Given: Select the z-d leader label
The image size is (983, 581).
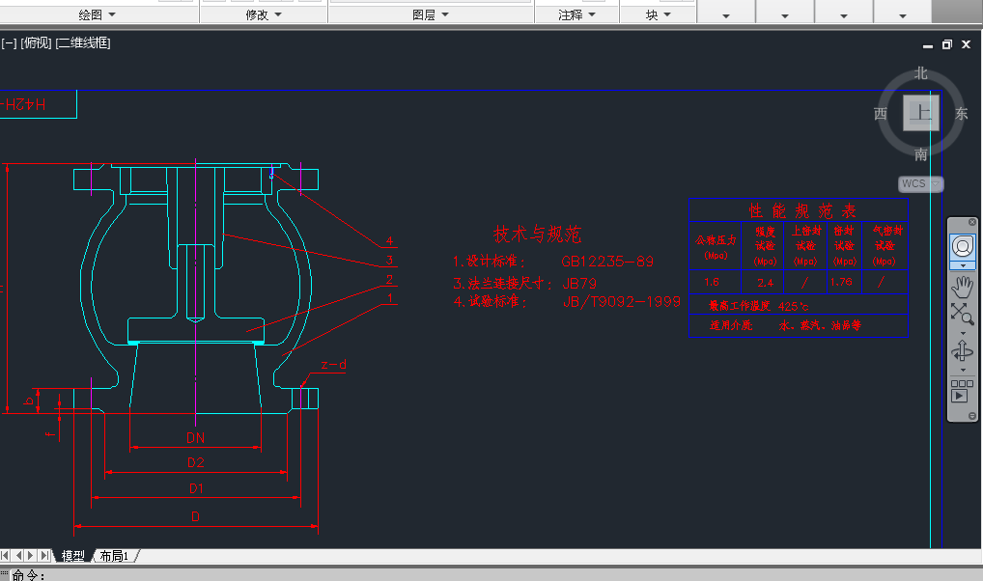Looking at the screenshot, I should pyautogui.click(x=333, y=365).
